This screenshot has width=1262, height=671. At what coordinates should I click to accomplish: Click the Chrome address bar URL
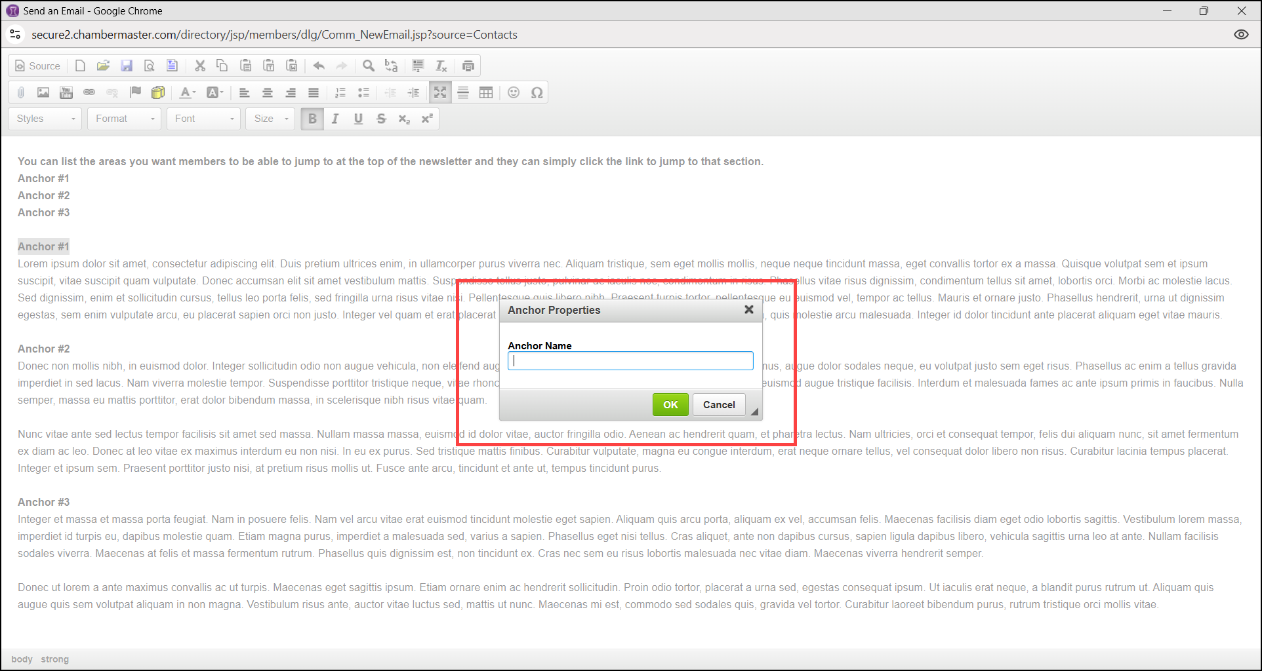(x=274, y=35)
